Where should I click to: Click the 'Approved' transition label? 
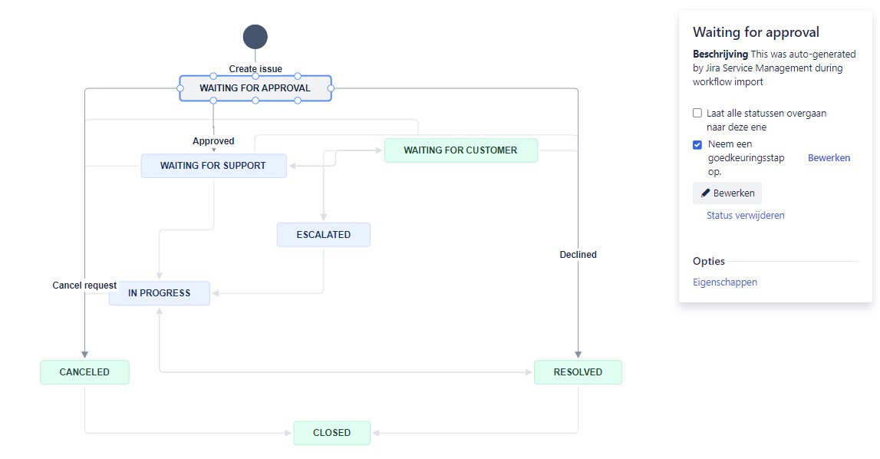[213, 141]
